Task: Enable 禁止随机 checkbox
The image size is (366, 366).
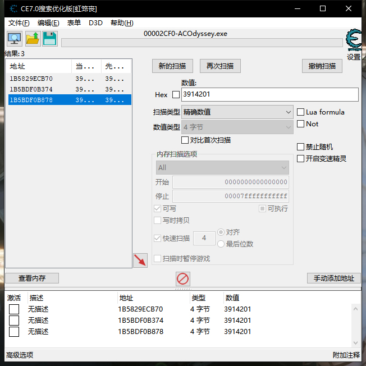Action: coord(300,147)
